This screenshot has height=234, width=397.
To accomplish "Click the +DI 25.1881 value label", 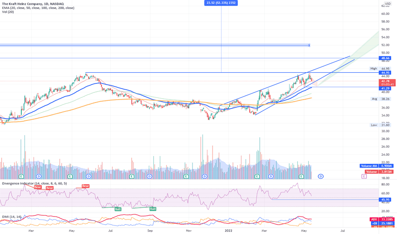I will [x=383, y=223].
